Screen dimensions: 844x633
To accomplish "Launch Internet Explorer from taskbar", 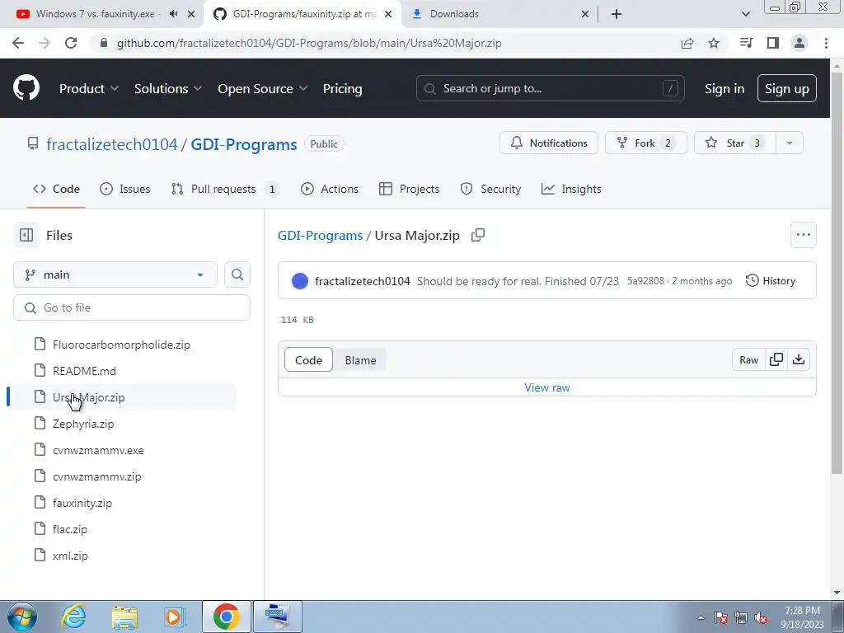I will (x=73, y=617).
